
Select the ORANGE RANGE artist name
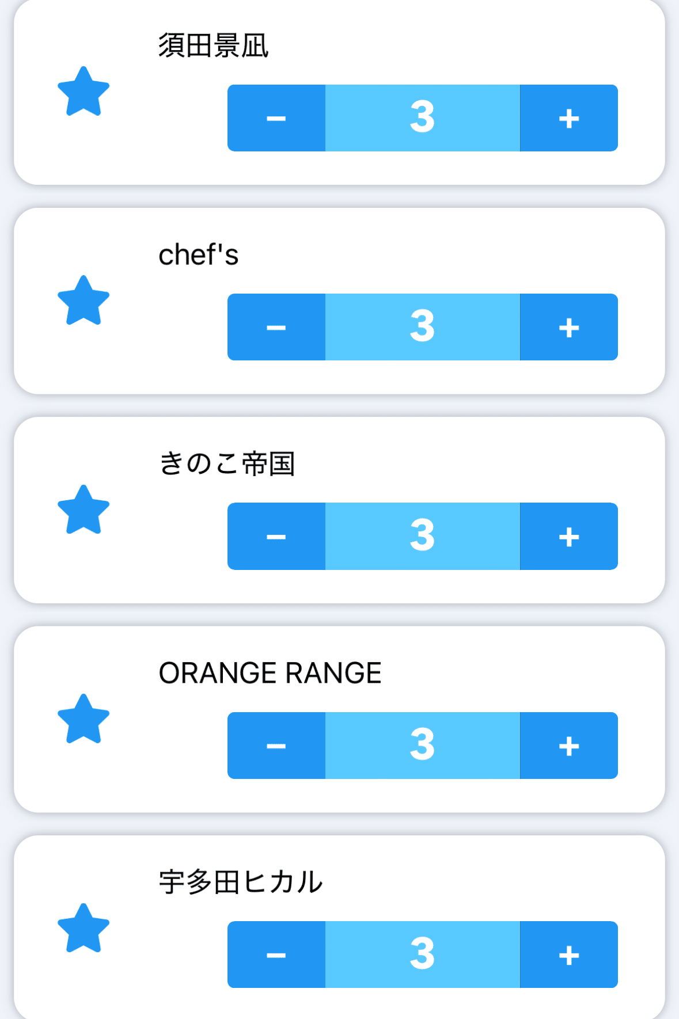click(270, 673)
